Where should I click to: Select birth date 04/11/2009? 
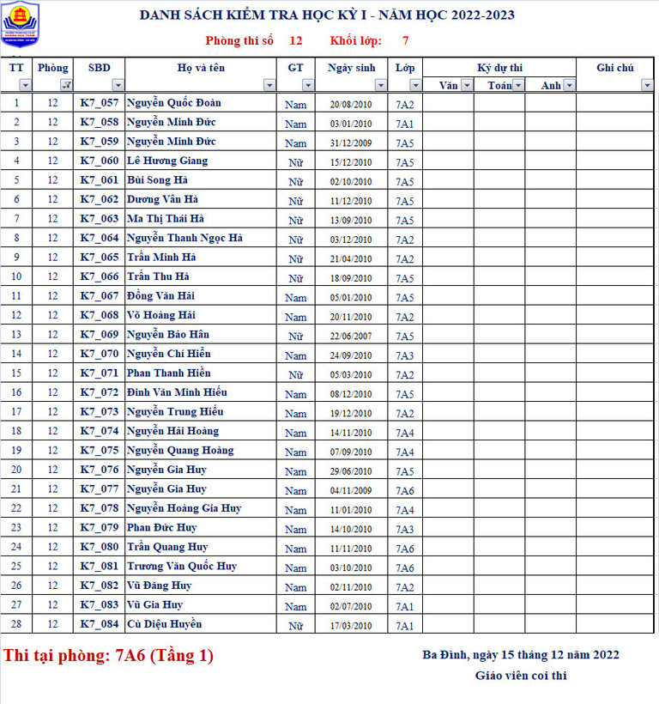351,490
